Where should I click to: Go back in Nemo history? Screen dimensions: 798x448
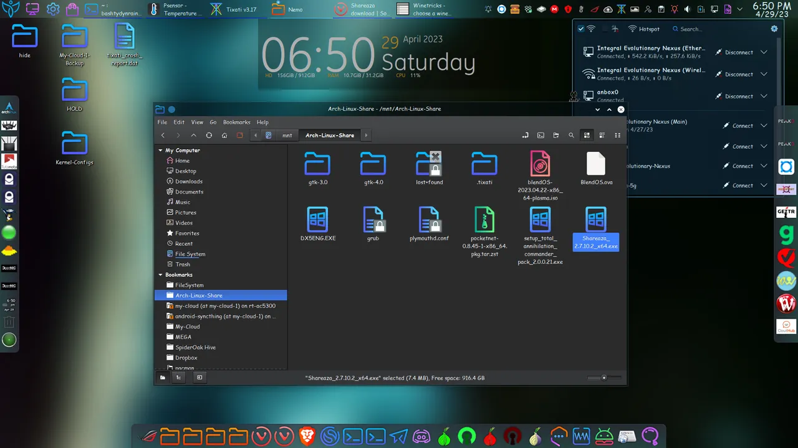click(163, 135)
